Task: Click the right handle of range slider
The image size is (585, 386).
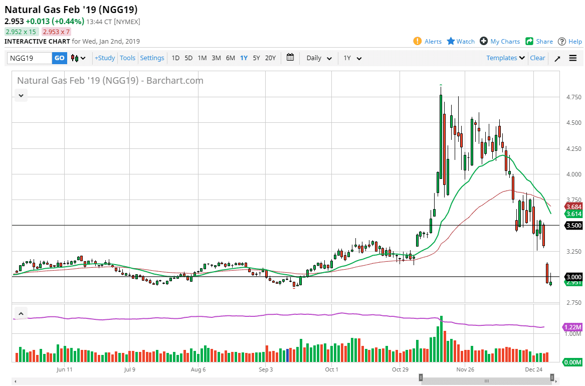Action: 552,377
